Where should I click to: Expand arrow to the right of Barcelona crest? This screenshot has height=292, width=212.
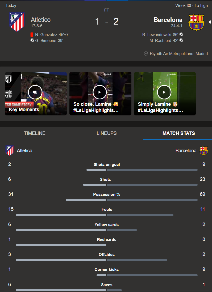click(x=210, y=22)
